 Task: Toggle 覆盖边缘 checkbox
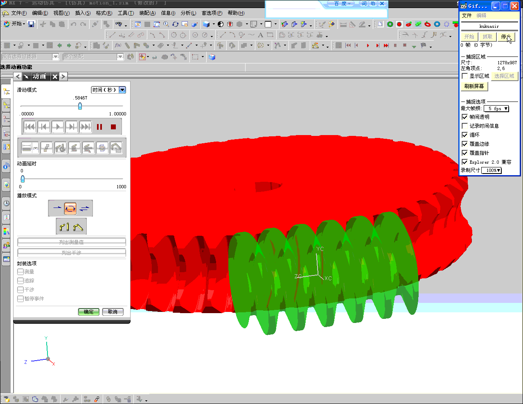coord(464,144)
